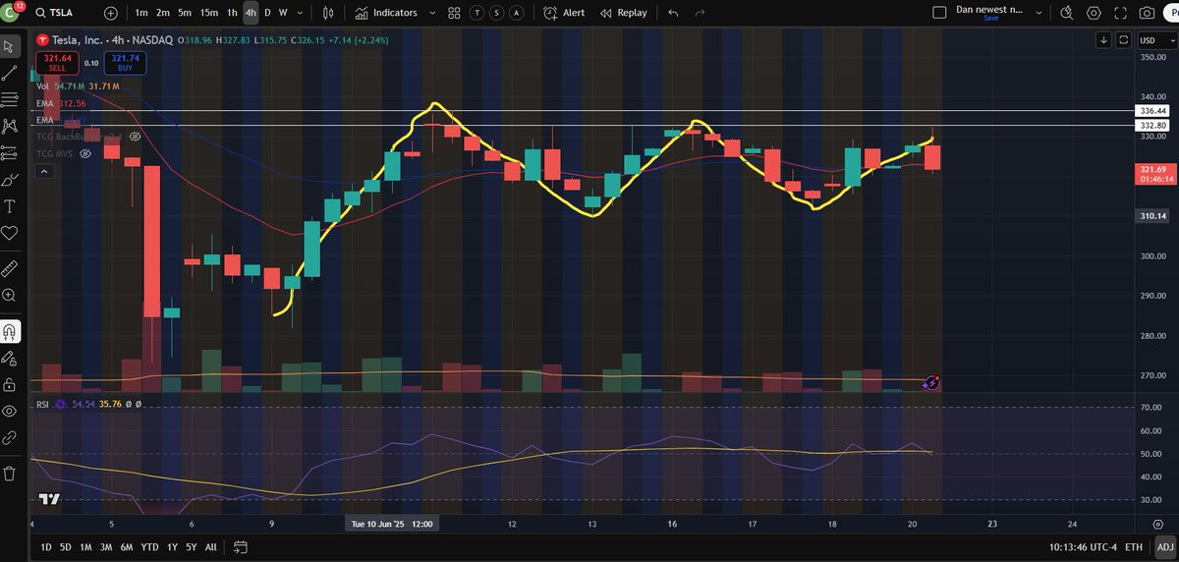
Task: Click the scroll to latest bar arrow
Action: click(x=1104, y=40)
